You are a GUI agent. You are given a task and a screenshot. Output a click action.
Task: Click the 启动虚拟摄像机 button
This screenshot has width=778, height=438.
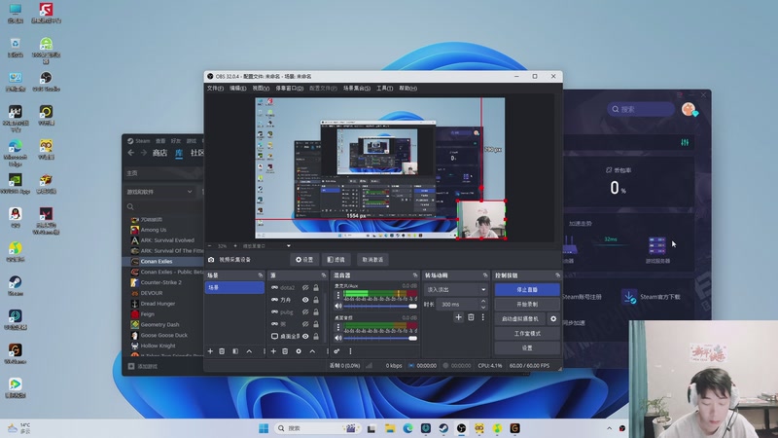[520, 319]
